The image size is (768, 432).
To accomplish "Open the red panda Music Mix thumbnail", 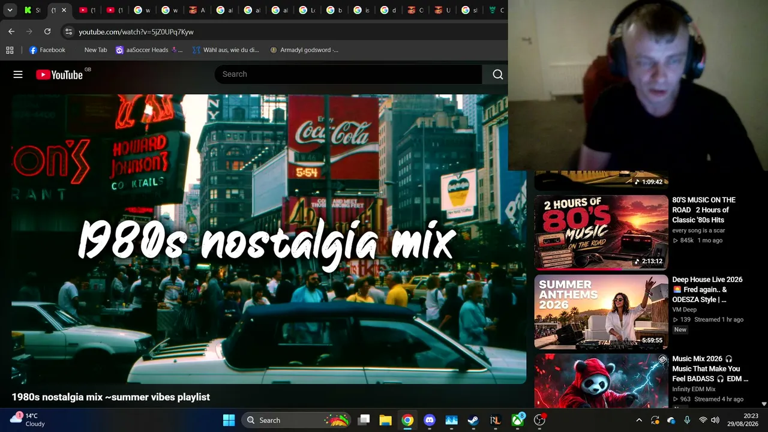I will tap(601, 381).
